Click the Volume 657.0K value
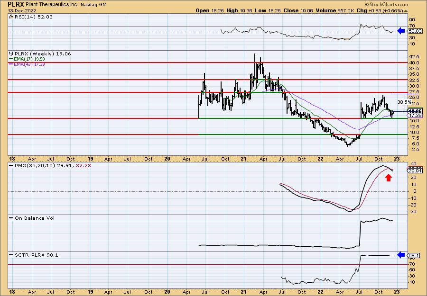This screenshot has width=427, height=296. 335,10
